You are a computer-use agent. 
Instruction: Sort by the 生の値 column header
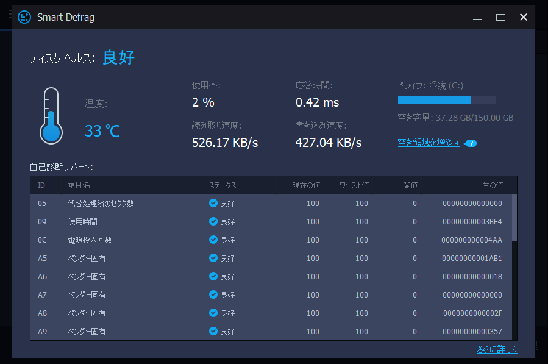(x=493, y=185)
